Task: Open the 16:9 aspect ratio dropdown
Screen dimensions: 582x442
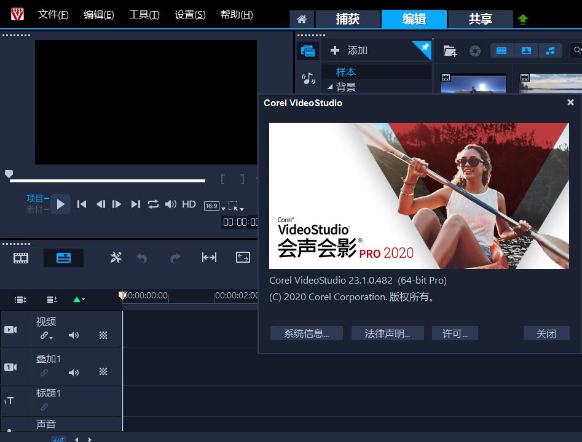Action: coord(214,206)
